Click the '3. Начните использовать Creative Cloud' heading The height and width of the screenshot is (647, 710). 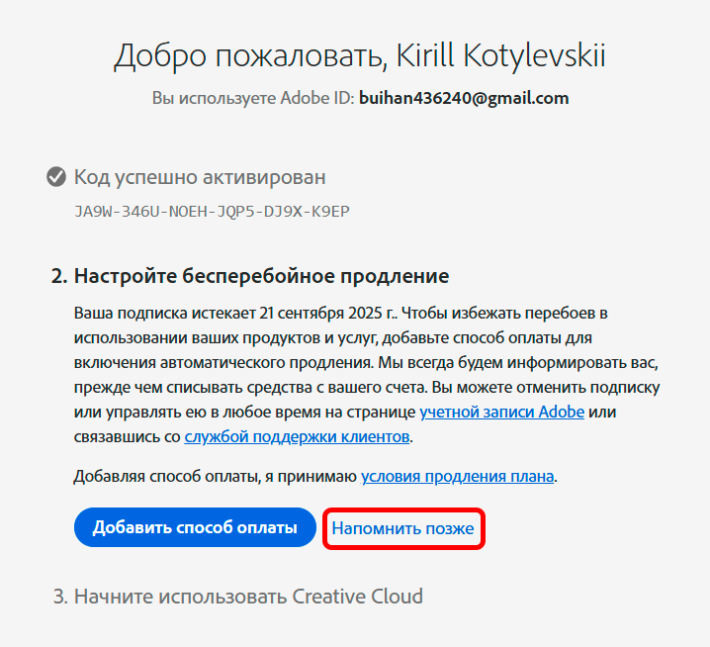click(x=238, y=597)
